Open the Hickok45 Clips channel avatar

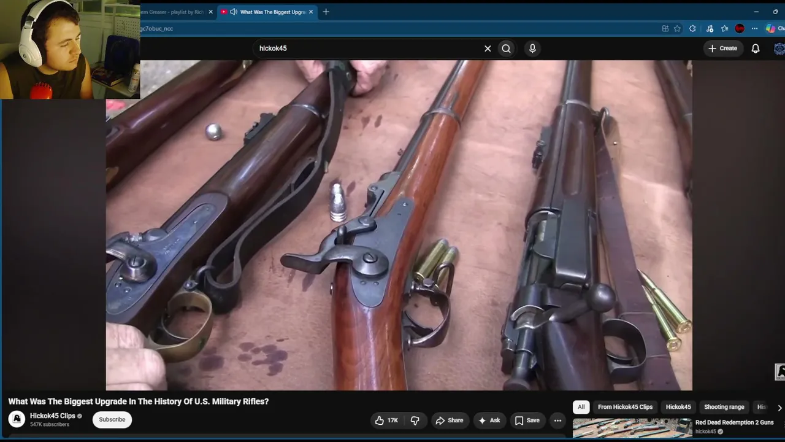click(17, 419)
